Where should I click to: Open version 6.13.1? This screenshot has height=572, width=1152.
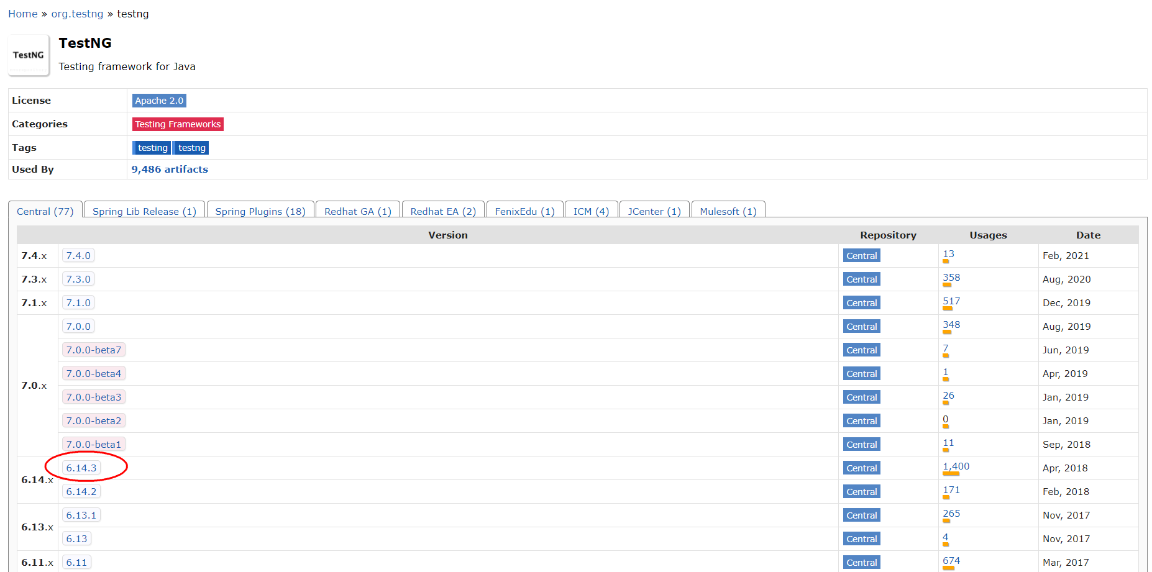[x=81, y=515]
